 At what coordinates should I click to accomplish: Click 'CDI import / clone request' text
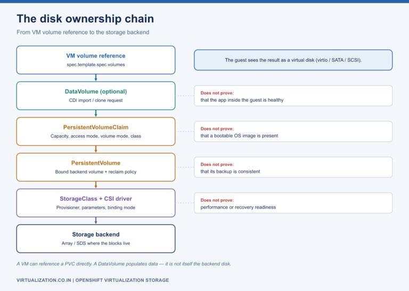tap(96, 101)
